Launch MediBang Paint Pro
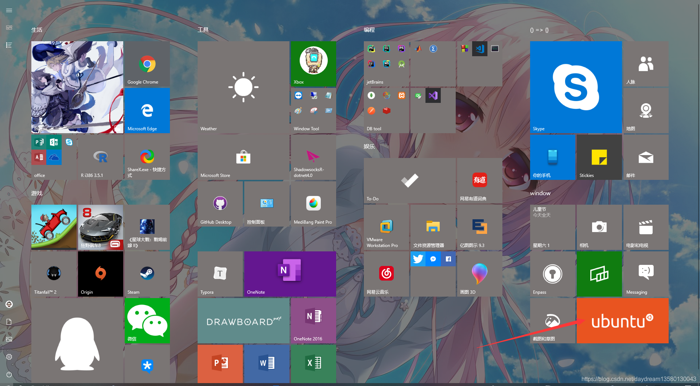Screen dimensions: 700x386 (314, 204)
